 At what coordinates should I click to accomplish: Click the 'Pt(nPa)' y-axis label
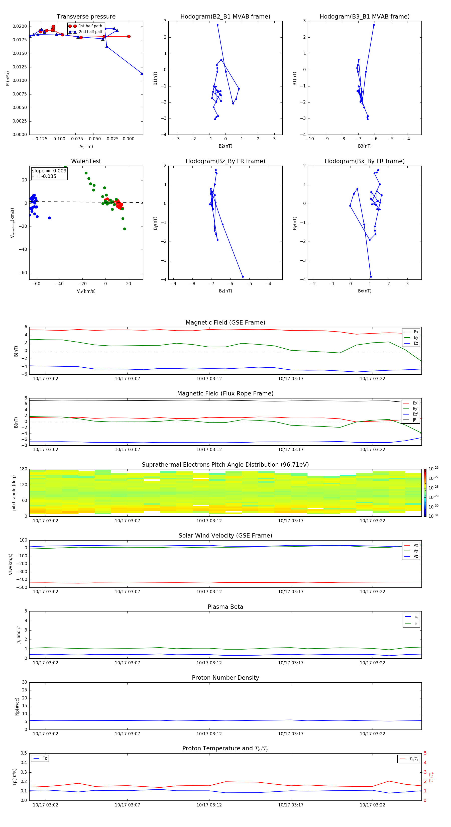[8, 78]
